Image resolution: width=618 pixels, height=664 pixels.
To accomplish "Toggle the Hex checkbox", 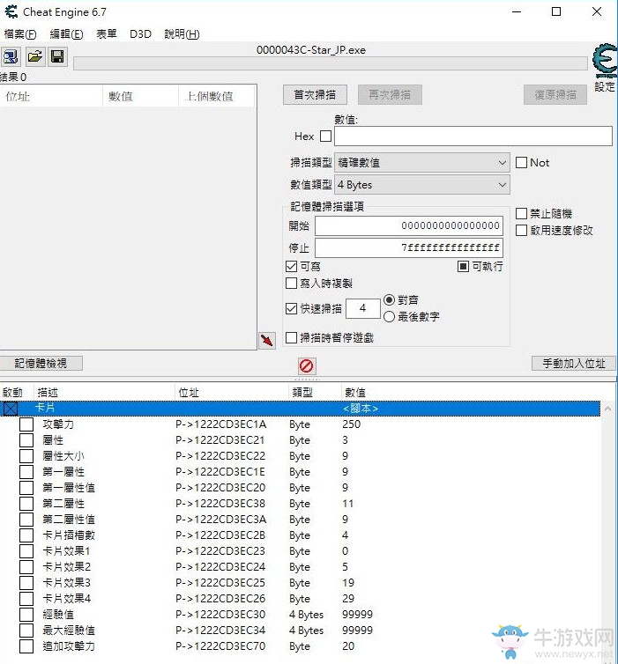I will [x=325, y=136].
